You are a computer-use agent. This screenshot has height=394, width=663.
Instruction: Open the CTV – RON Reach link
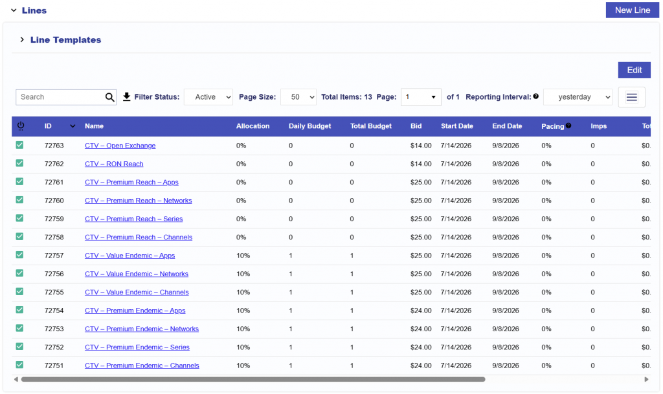[114, 164]
